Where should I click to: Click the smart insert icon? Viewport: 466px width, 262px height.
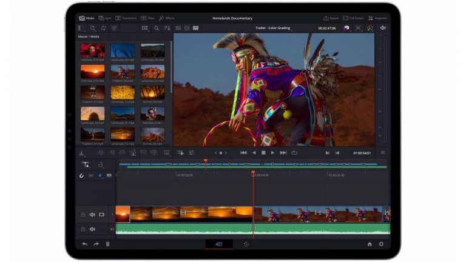point(101,153)
